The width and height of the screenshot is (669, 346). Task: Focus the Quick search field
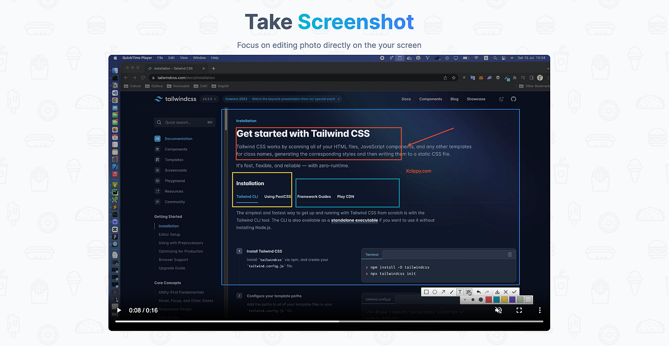click(x=185, y=122)
